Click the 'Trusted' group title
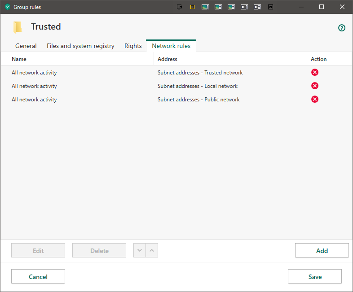This screenshot has height=292, width=353. (46, 27)
